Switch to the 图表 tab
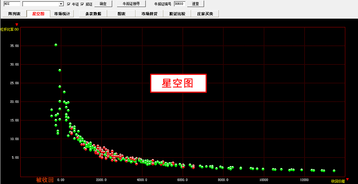 (121, 14)
